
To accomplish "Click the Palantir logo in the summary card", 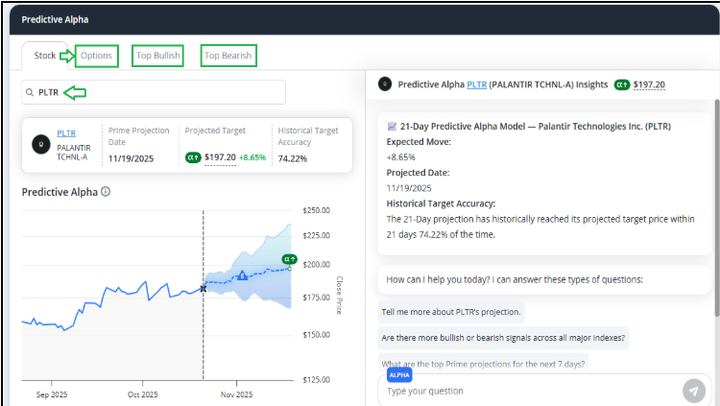I will pyautogui.click(x=41, y=144).
